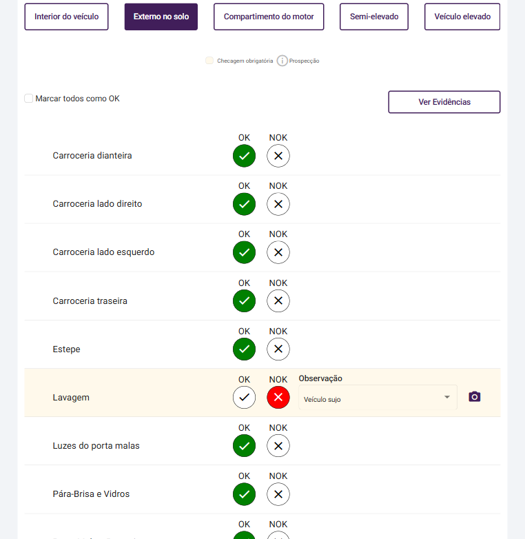Screen dimensions: 525x539
Task: Mark Lavagem as OK
Action: point(244,398)
